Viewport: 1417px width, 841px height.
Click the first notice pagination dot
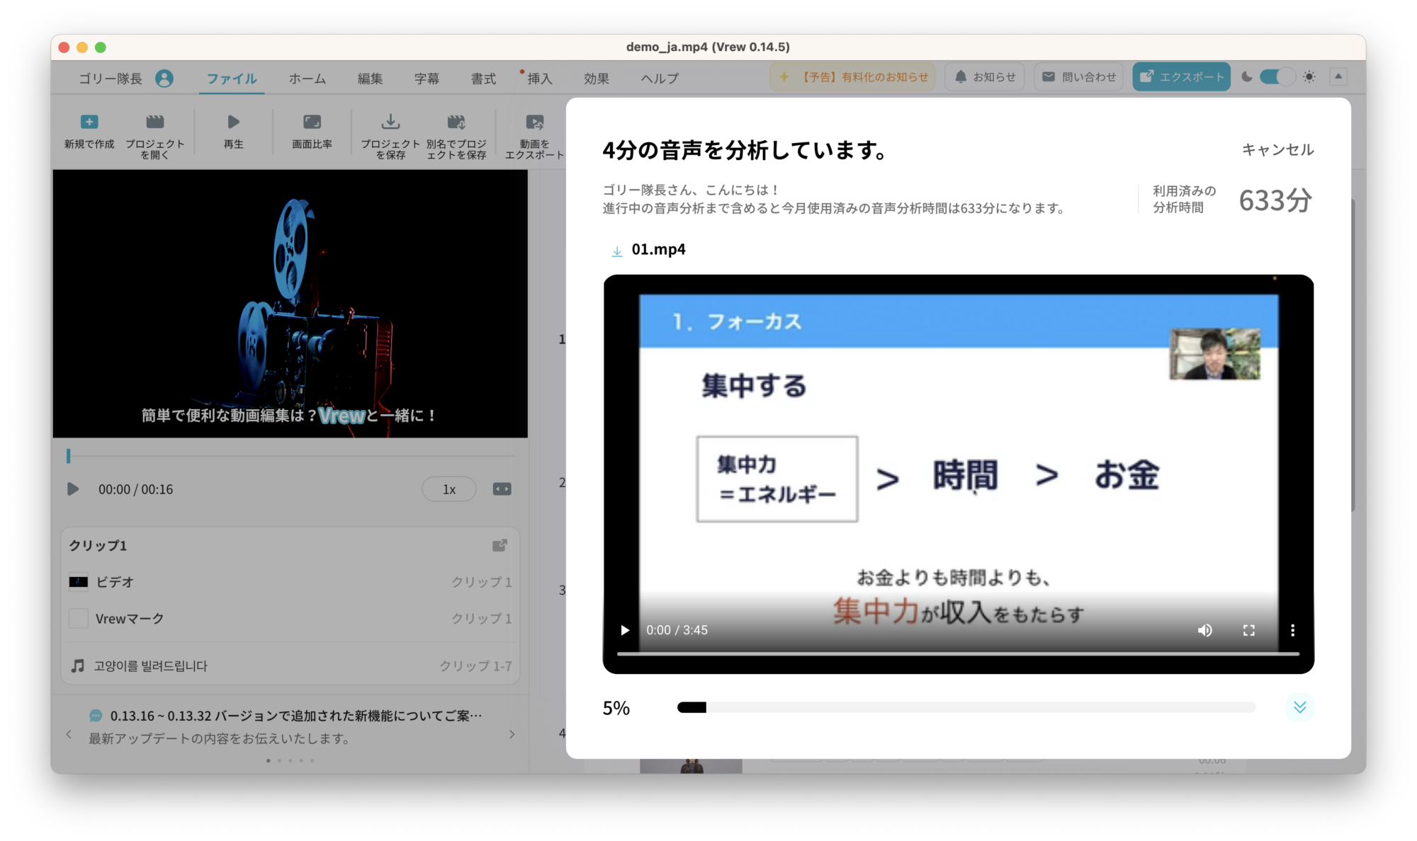269,760
